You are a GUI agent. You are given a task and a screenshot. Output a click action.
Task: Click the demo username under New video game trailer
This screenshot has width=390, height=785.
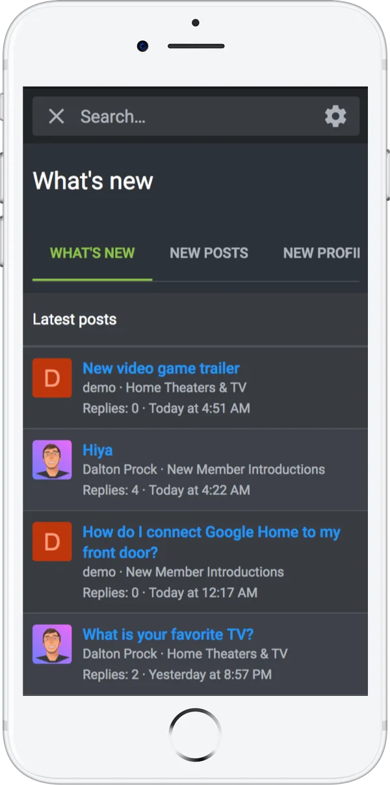[99, 388]
